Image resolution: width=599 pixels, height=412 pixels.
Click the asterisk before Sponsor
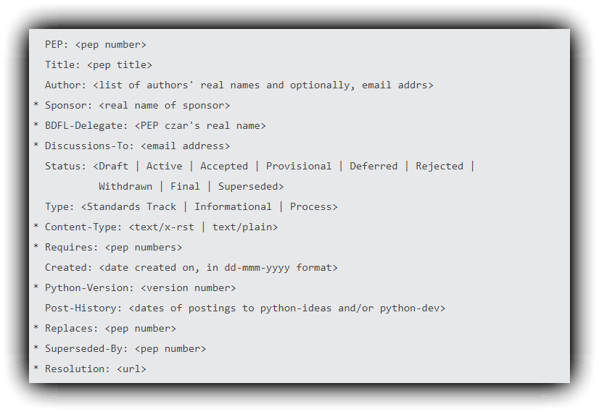pos(36,104)
